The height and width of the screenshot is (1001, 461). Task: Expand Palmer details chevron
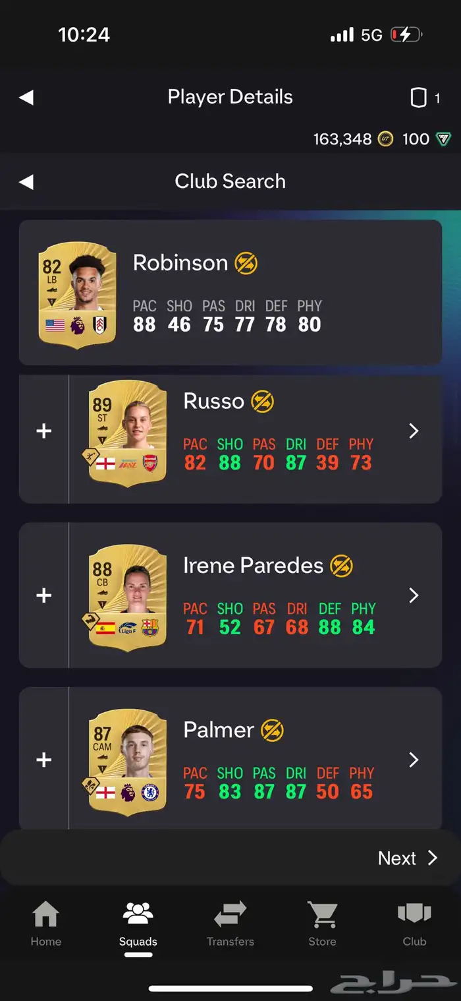pos(414,760)
